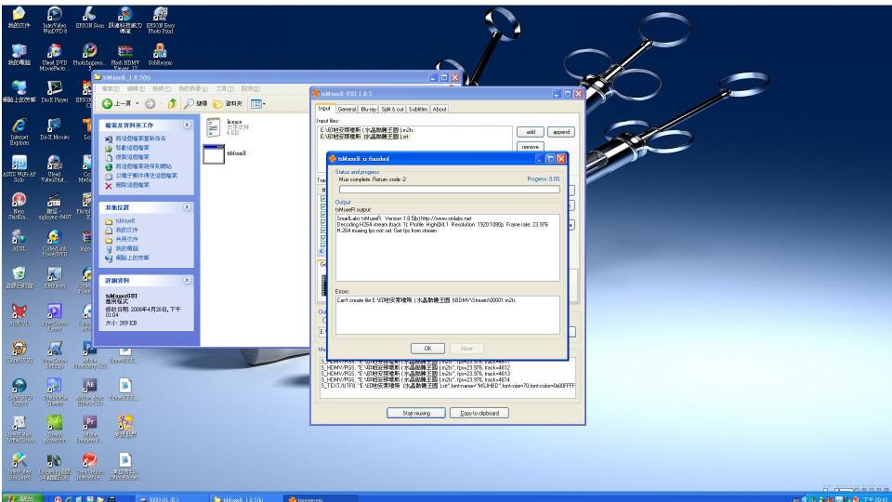Collapse the File and Folder Tasks panel

point(189,124)
